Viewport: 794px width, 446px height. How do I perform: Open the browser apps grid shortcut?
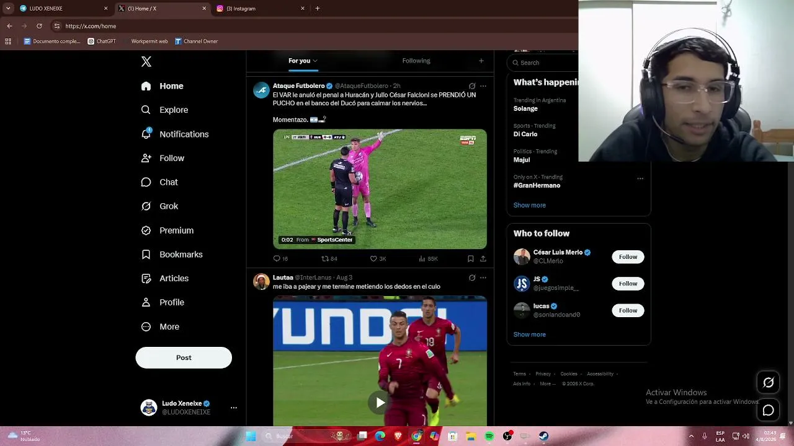(8, 42)
